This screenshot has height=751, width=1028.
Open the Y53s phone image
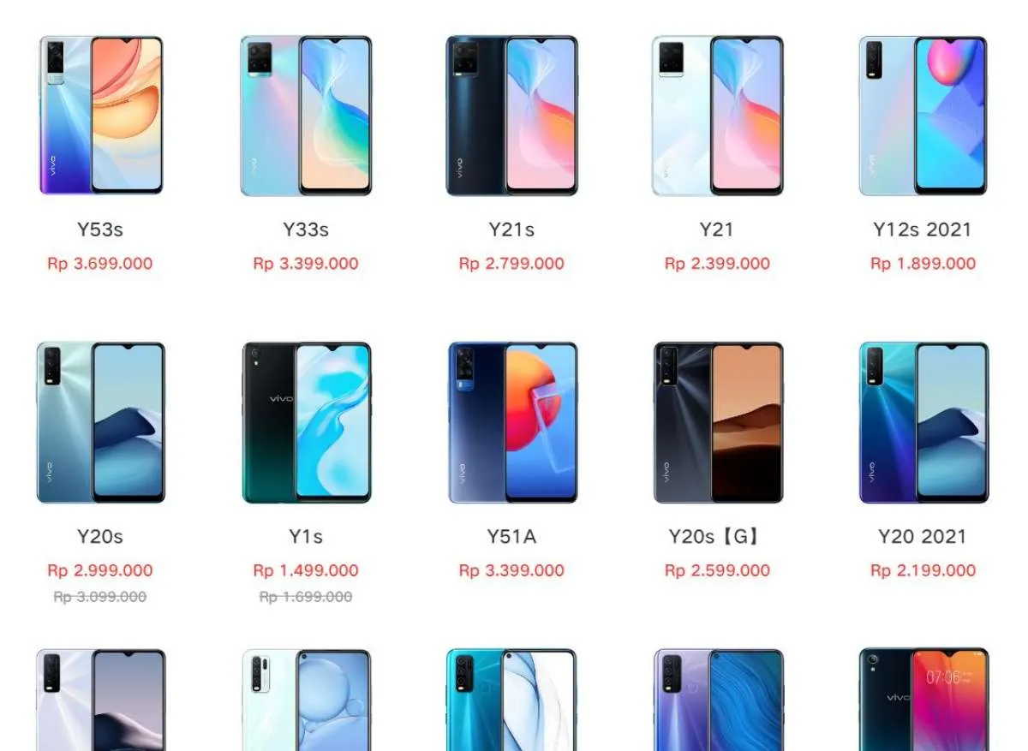100,115
